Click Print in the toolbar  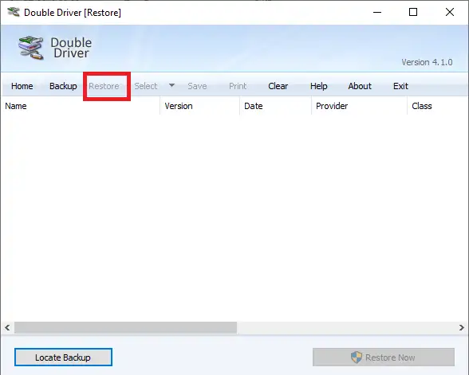coord(238,86)
